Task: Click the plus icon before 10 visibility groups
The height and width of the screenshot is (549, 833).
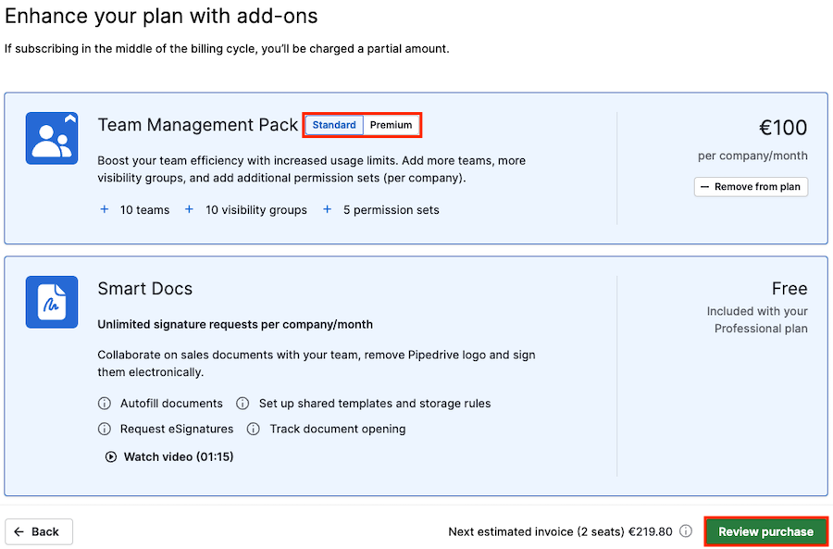Action: pyautogui.click(x=189, y=210)
